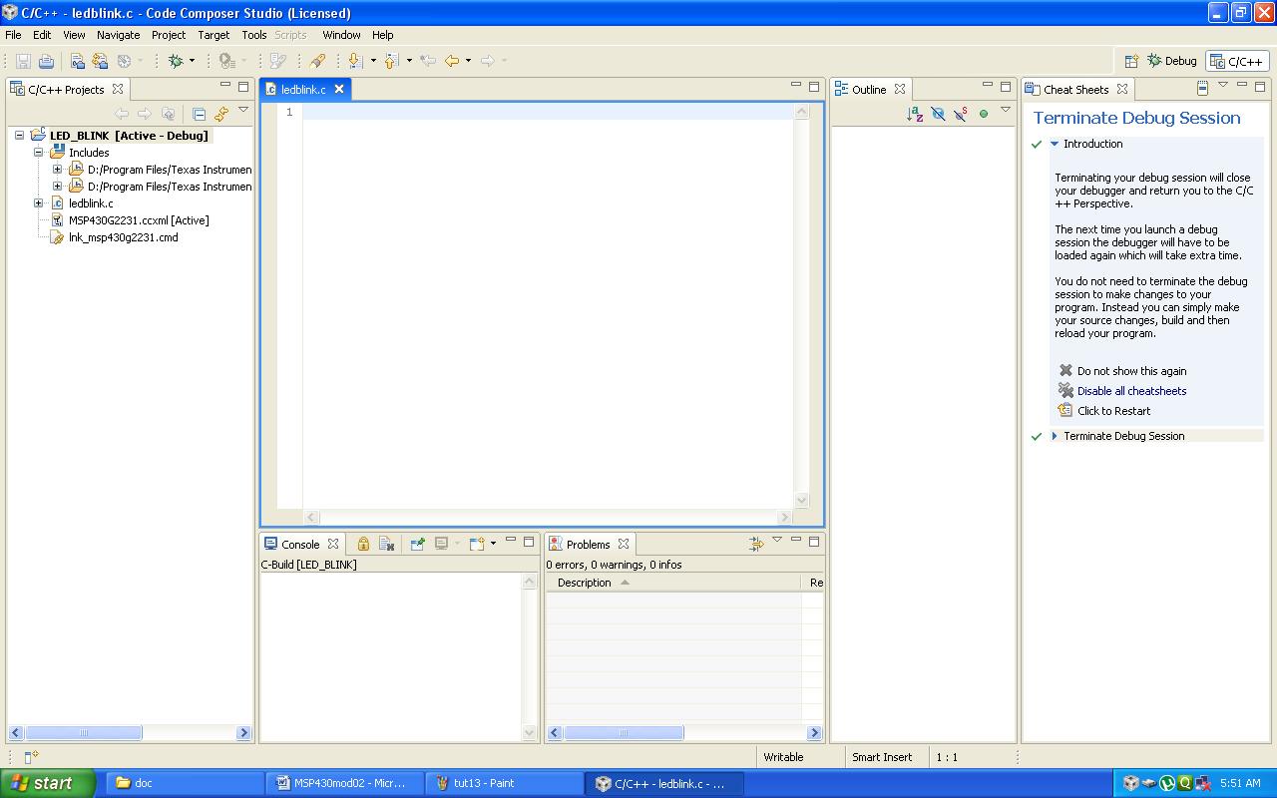Toggle alphabetical Sort in Outline view

coord(915,114)
